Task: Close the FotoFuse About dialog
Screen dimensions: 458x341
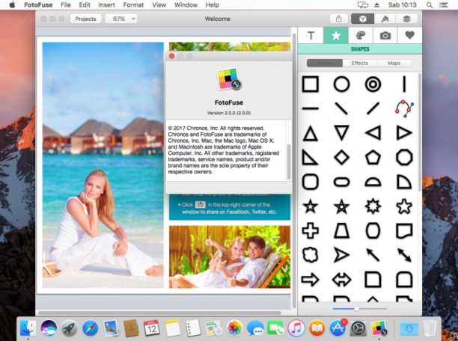Action: (172, 56)
